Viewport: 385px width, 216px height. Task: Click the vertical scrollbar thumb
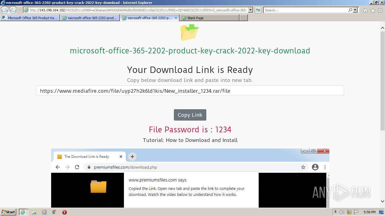(382, 80)
